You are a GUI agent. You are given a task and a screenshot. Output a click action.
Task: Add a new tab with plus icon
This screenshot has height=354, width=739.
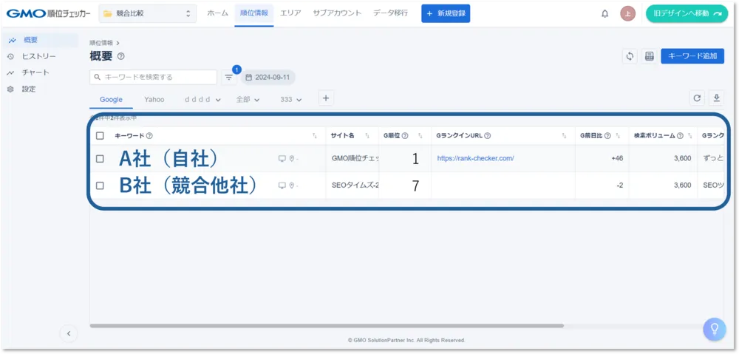point(325,98)
